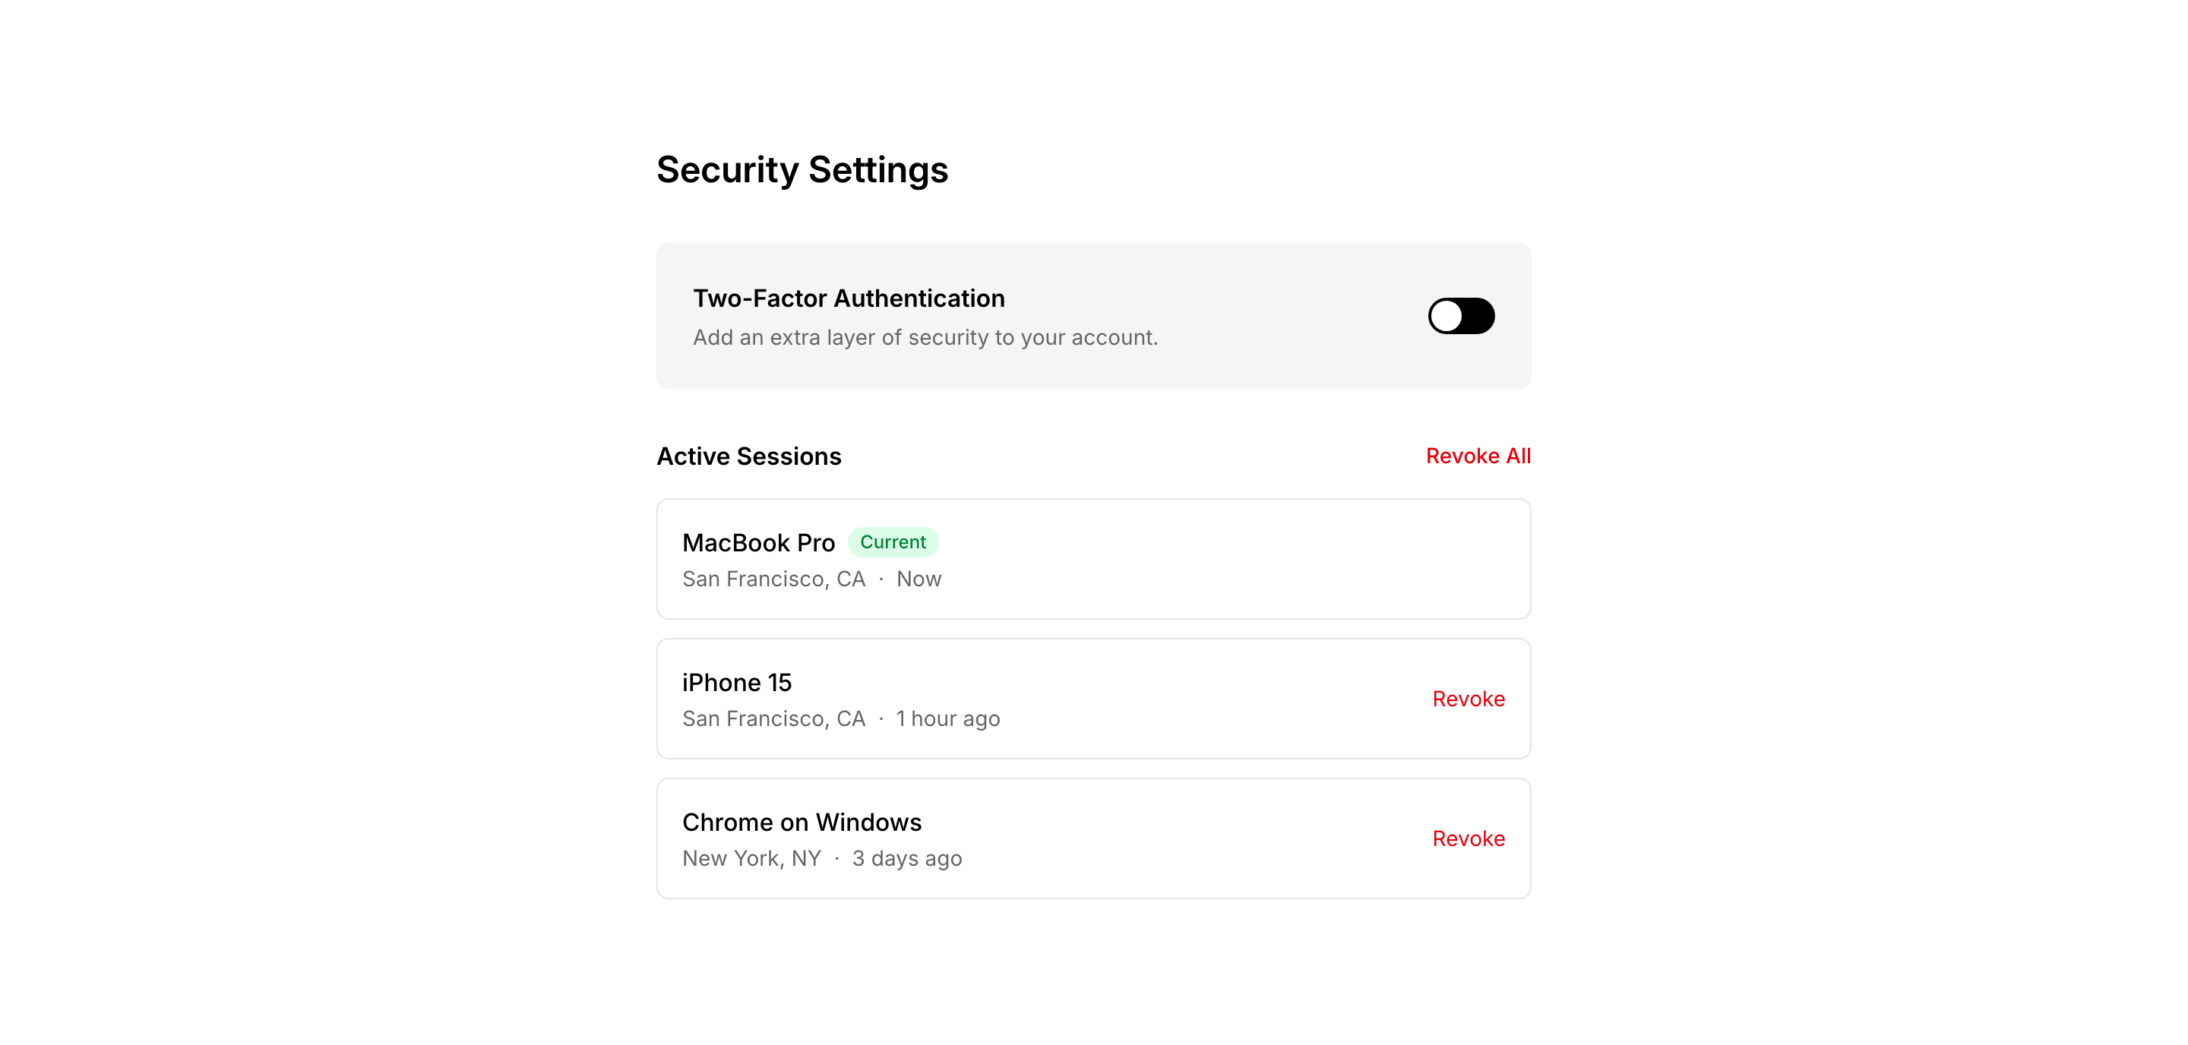Enable the Two-Factor Authentication toggle

click(x=1461, y=316)
